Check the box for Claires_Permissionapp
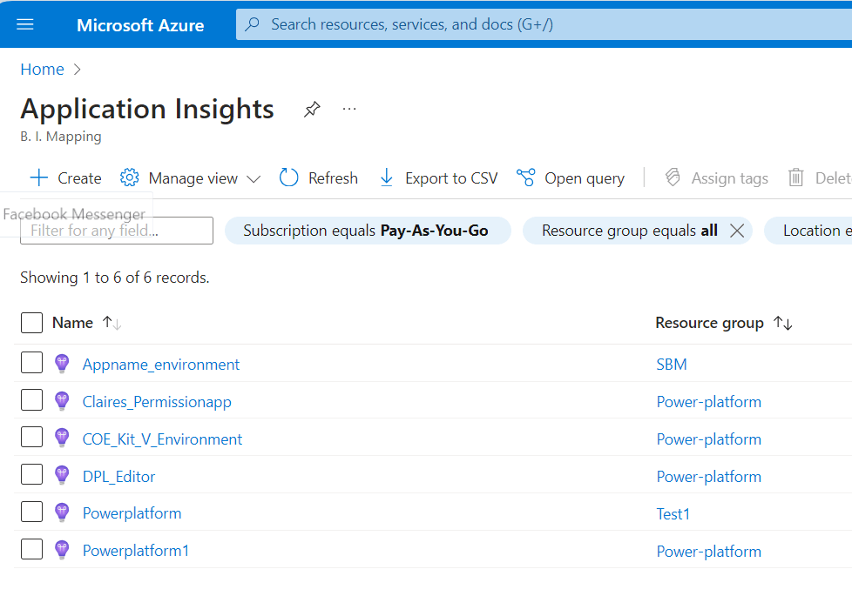This screenshot has height=596, width=852. 32,400
